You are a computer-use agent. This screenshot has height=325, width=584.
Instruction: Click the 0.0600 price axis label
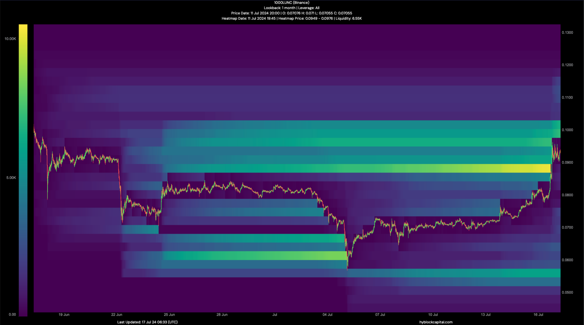point(567,260)
